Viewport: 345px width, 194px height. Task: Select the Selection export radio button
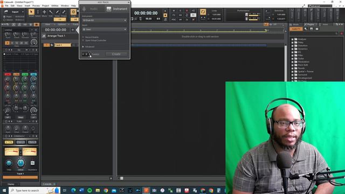pos(4,20)
